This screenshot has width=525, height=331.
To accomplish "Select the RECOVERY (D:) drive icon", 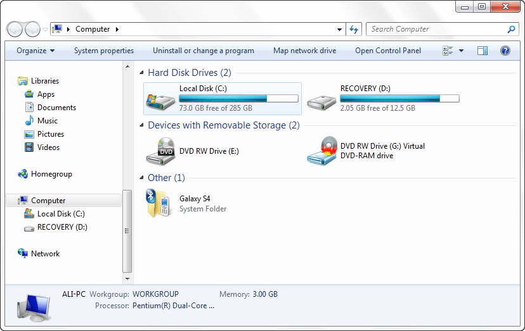I will click(x=321, y=102).
